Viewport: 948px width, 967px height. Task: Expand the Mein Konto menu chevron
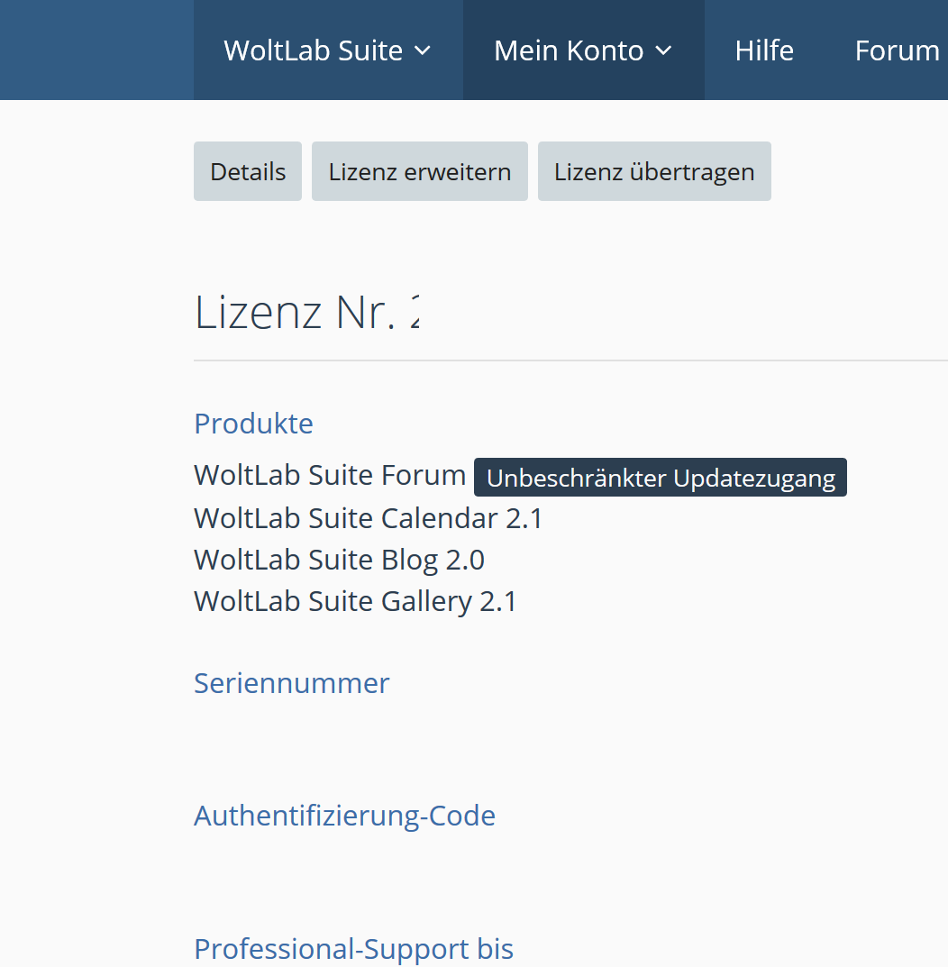[663, 51]
